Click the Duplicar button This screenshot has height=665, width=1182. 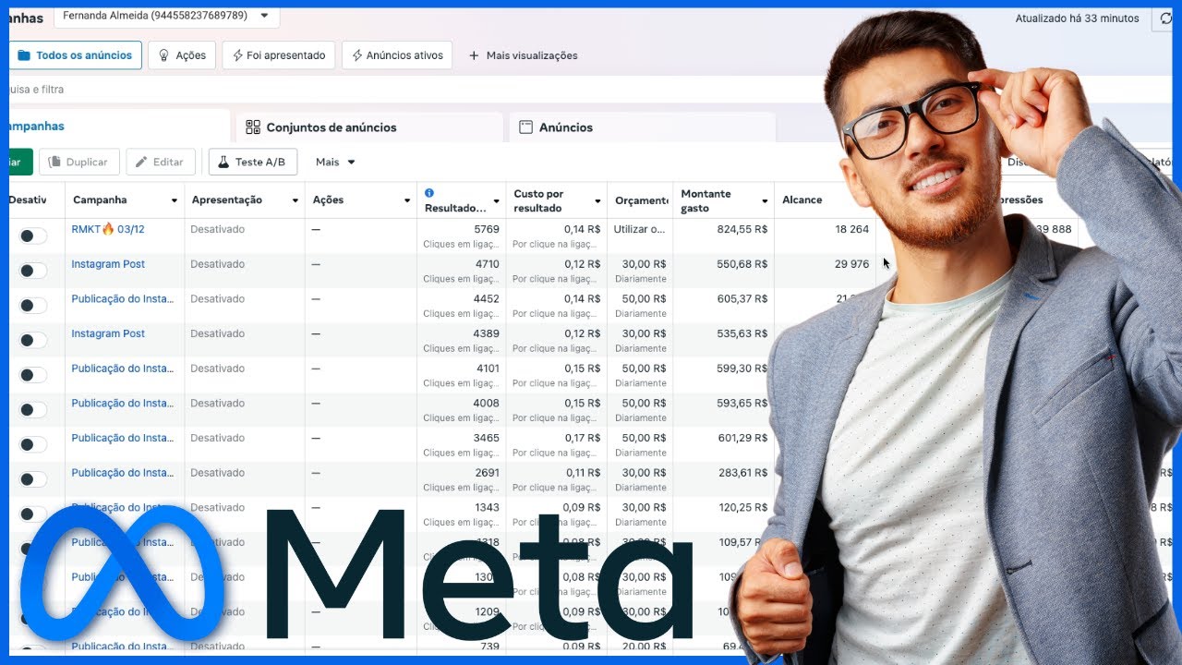point(78,162)
